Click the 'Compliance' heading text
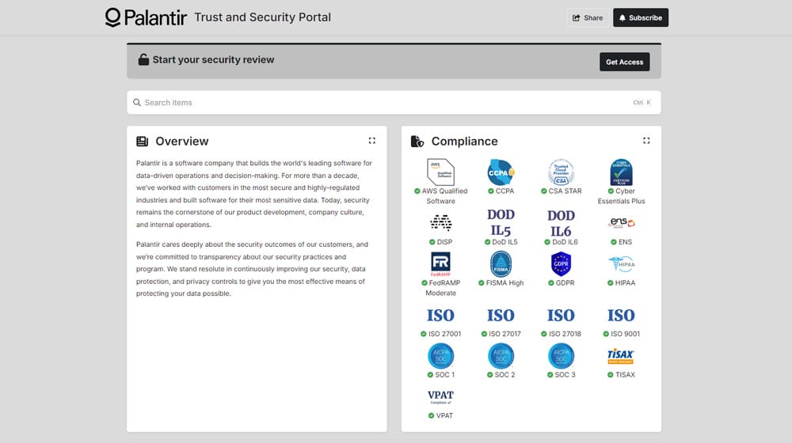The height and width of the screenshot is (443, 792). pos(464,142)
